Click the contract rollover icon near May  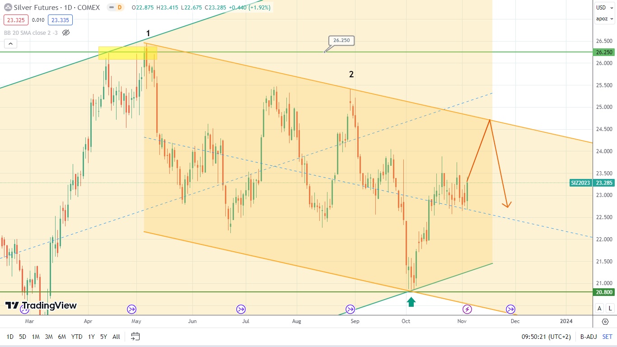[x=131, y=309]
